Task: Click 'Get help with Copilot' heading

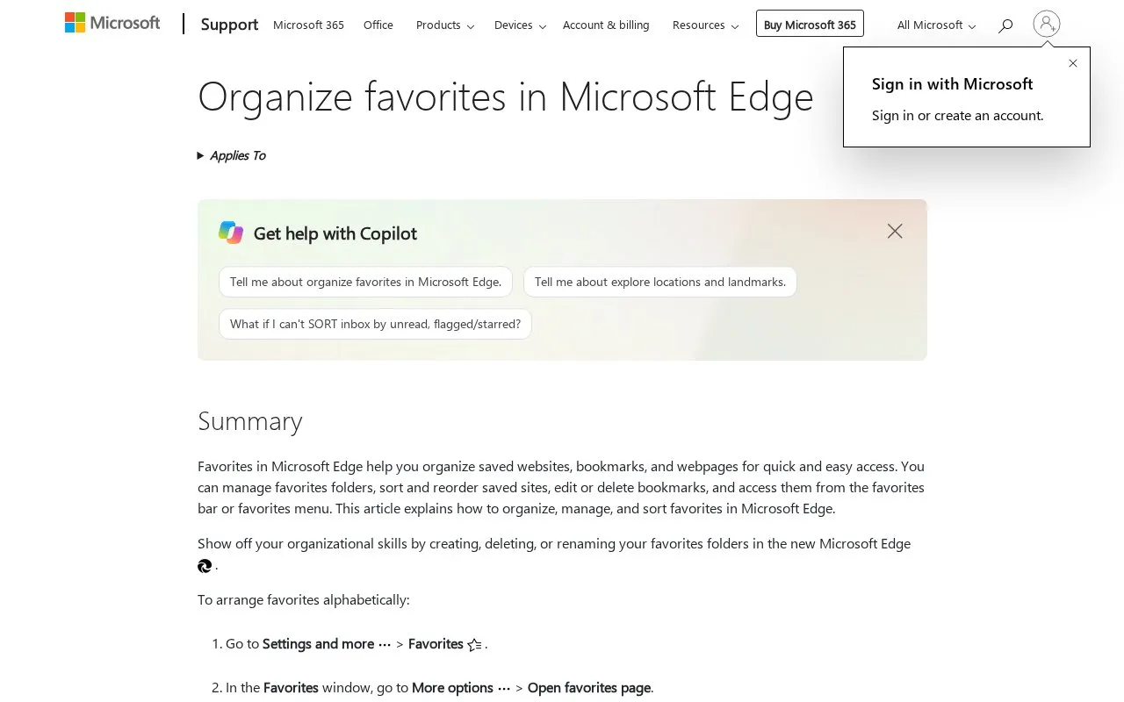Action: click(335, 233)
